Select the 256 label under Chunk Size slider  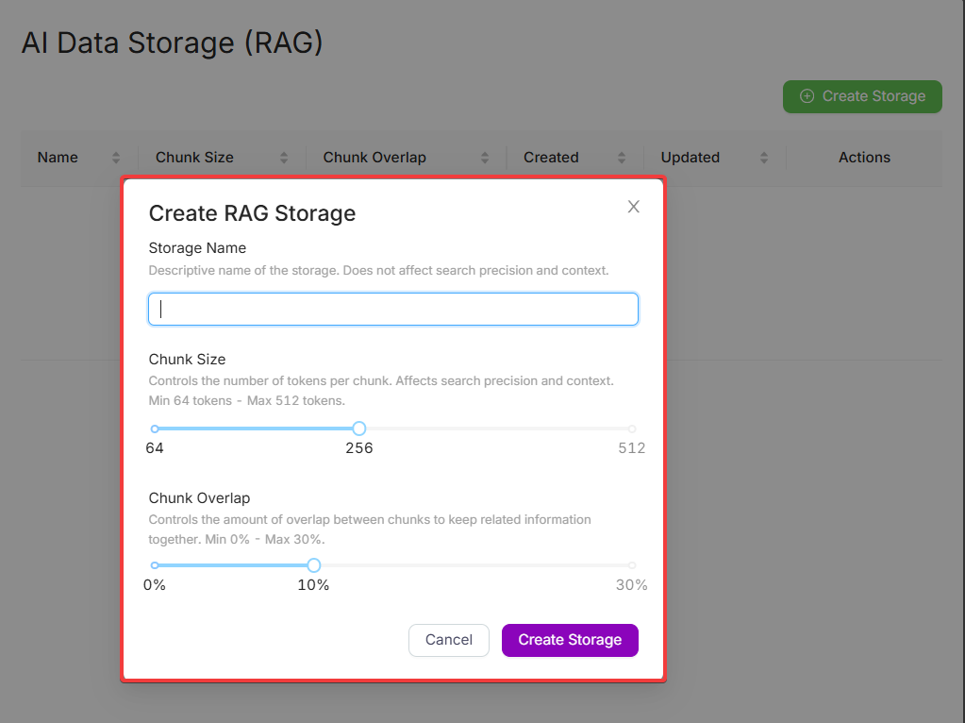358,448
